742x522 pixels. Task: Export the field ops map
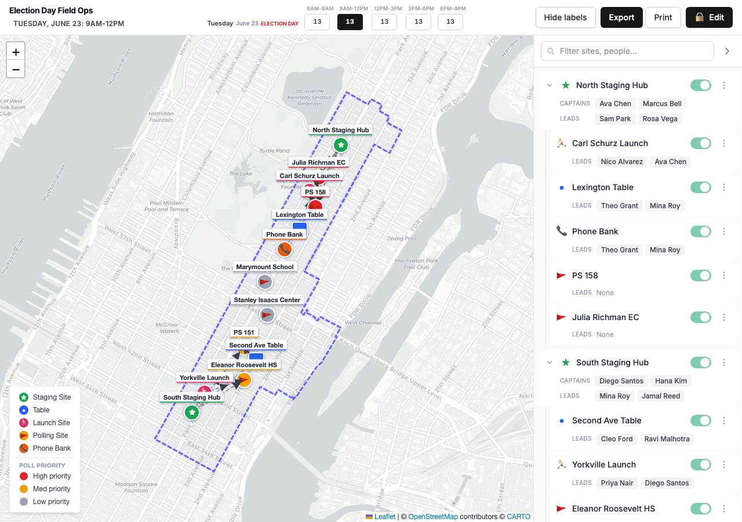pos(621,17)
